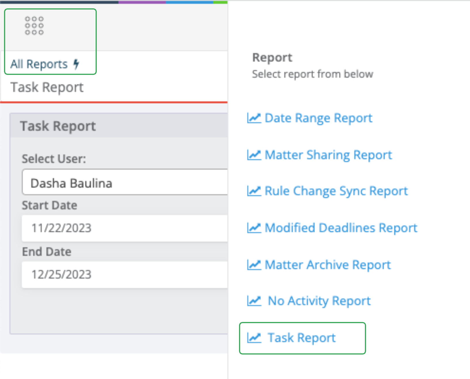470x379 pixels.
Task: Click chart icon beside No Activity Report
Action: point(254,301)
